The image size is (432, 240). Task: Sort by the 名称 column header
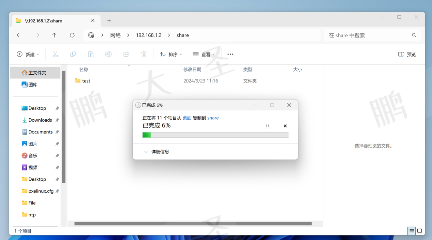(84, 70)
